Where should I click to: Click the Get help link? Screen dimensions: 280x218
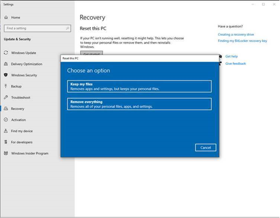pos(231,56)
